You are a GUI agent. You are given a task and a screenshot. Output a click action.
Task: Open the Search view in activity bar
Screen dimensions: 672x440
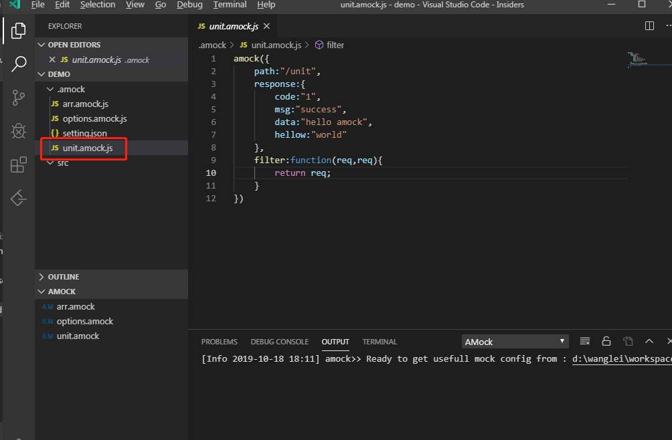(x=19, y=64)
